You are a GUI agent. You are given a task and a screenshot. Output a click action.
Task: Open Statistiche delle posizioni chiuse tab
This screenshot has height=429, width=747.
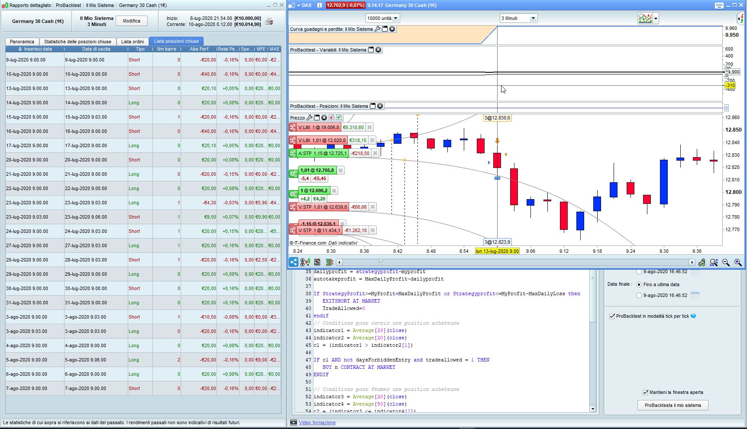click(x=78, y=42)
